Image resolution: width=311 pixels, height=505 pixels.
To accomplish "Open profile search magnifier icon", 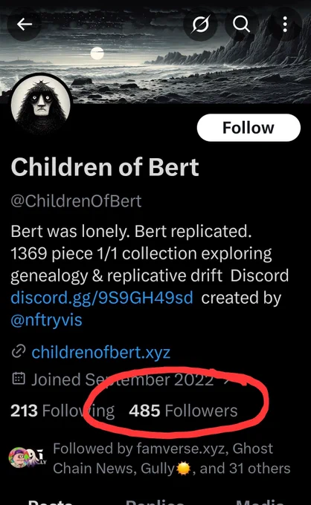I will click(241, 24).
